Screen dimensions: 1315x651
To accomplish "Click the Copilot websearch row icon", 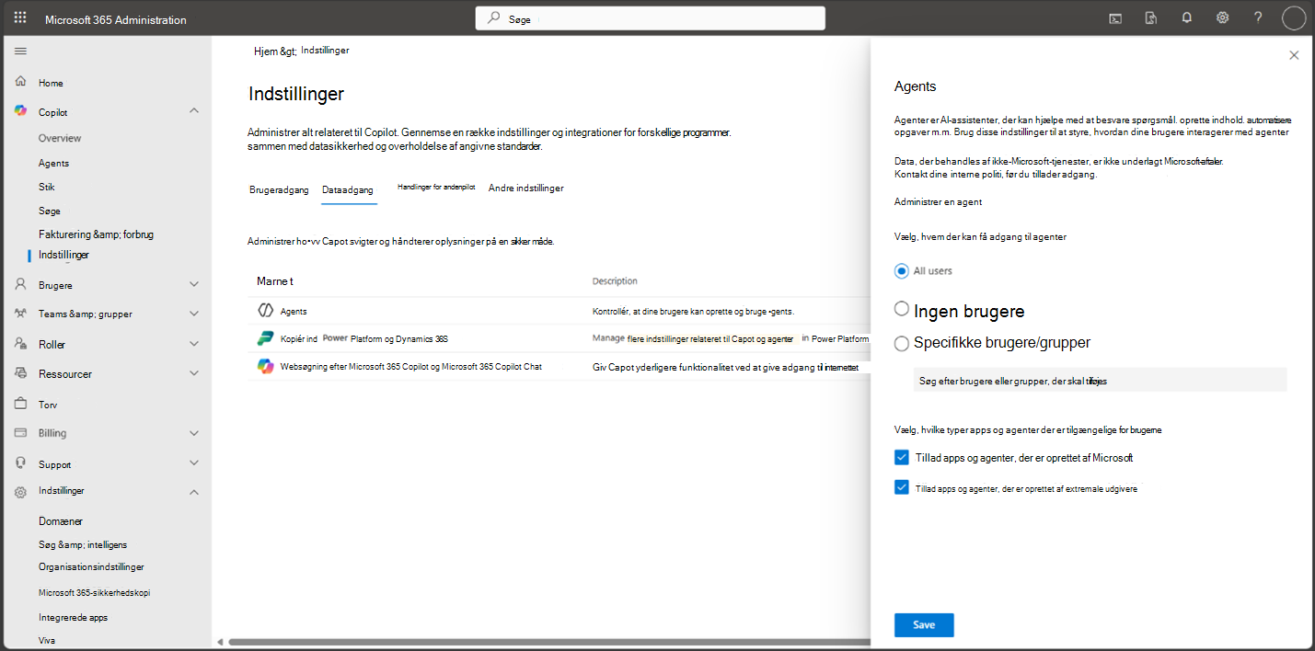I will pos(265,366).
